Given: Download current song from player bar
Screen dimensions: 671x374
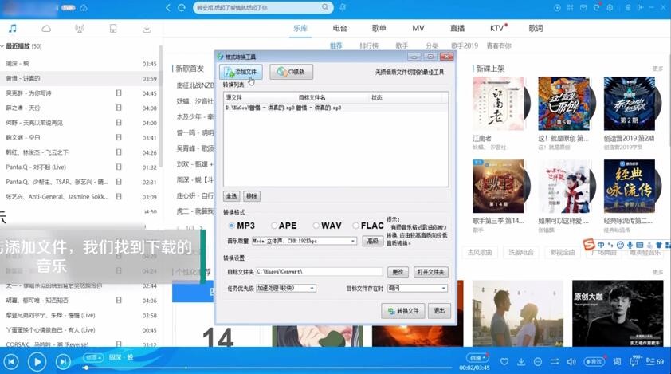Looking at the screenshot, I should tap(521, 362).
